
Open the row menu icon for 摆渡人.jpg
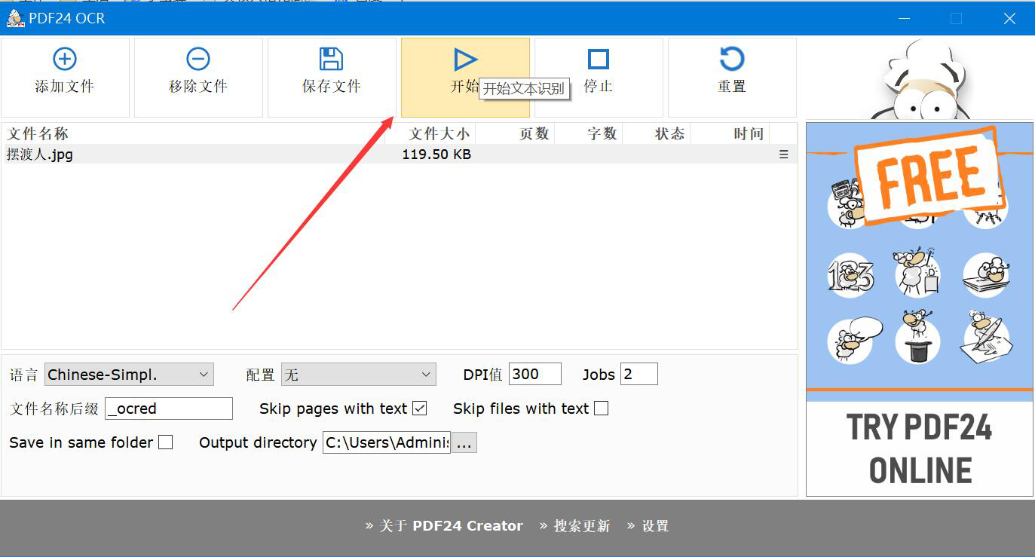(784, 154)
